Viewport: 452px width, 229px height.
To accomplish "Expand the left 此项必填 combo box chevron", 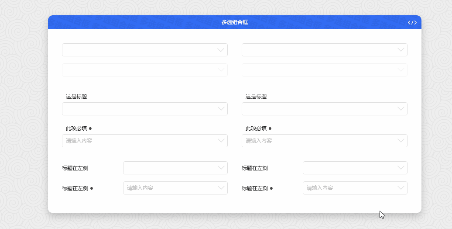I will [221, 141].
